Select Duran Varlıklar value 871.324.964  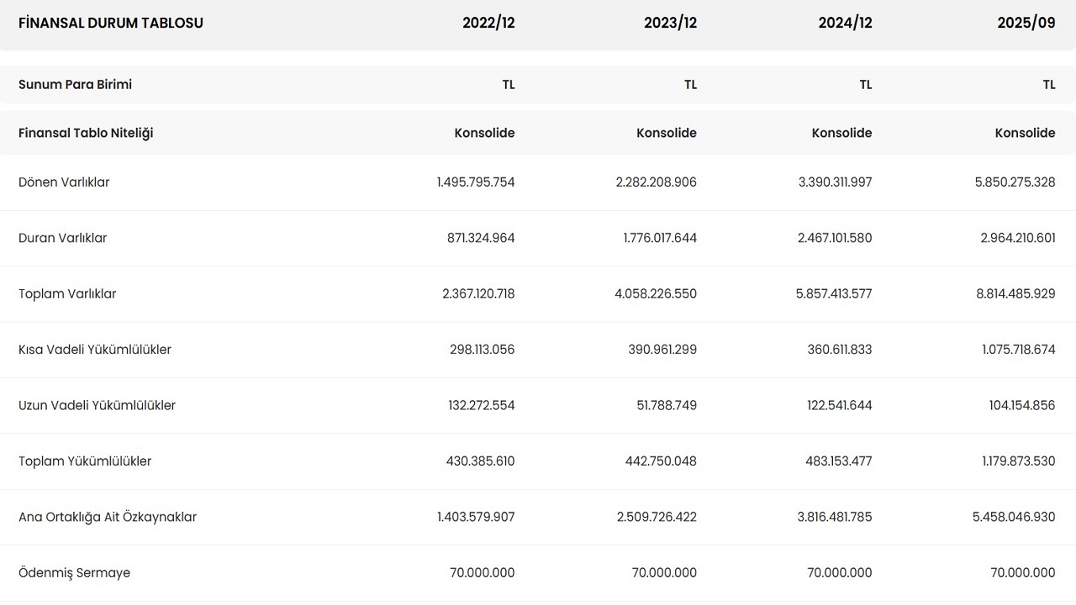coord(481,238)
